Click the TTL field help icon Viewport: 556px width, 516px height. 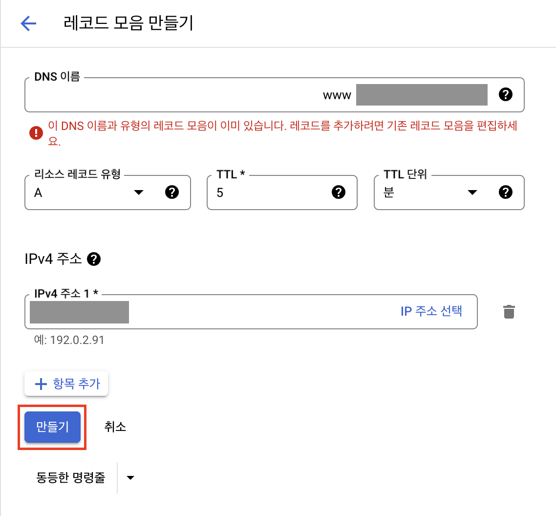[338, 193]
